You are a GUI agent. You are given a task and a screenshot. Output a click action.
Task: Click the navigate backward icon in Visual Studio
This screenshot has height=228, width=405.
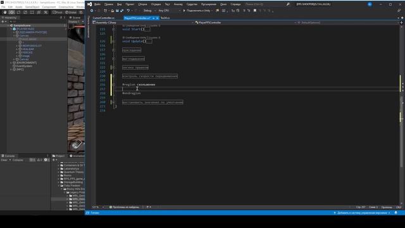92,11
